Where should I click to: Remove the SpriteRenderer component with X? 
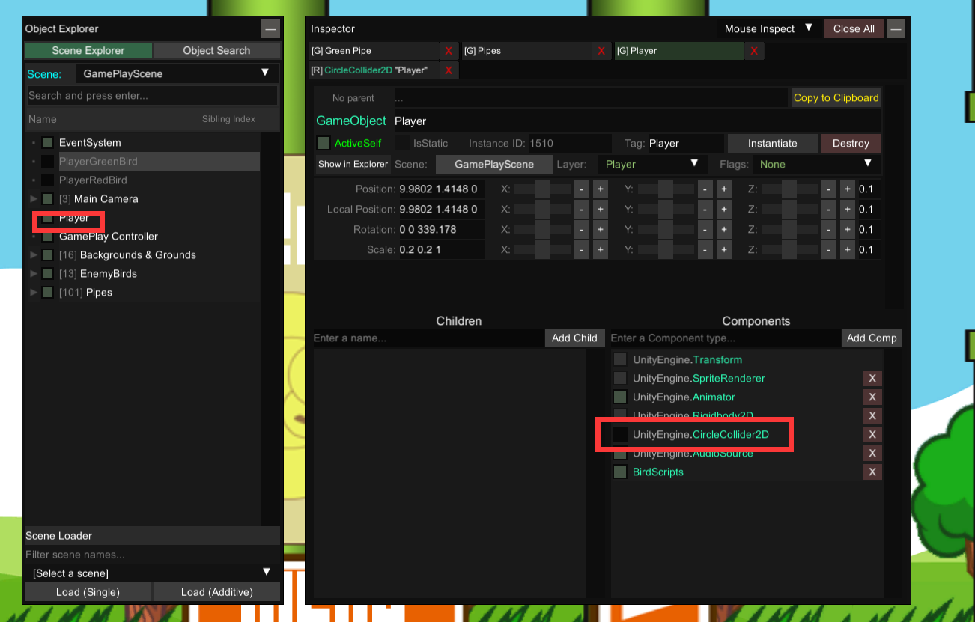tap(872, 379)
